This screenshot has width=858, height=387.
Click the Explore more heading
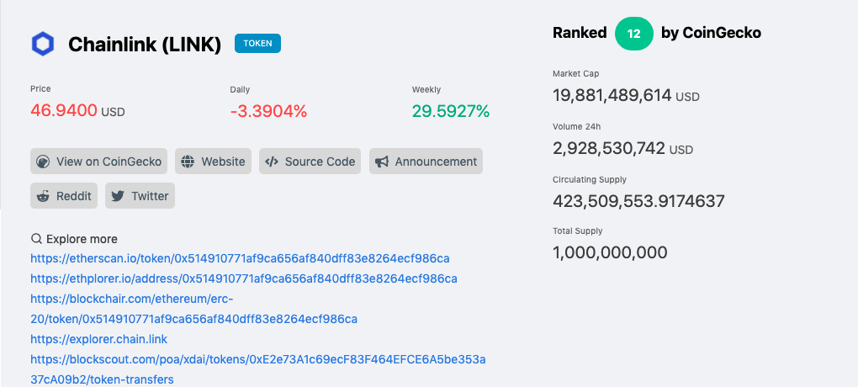pyautogui.click(x=82, y=239)
